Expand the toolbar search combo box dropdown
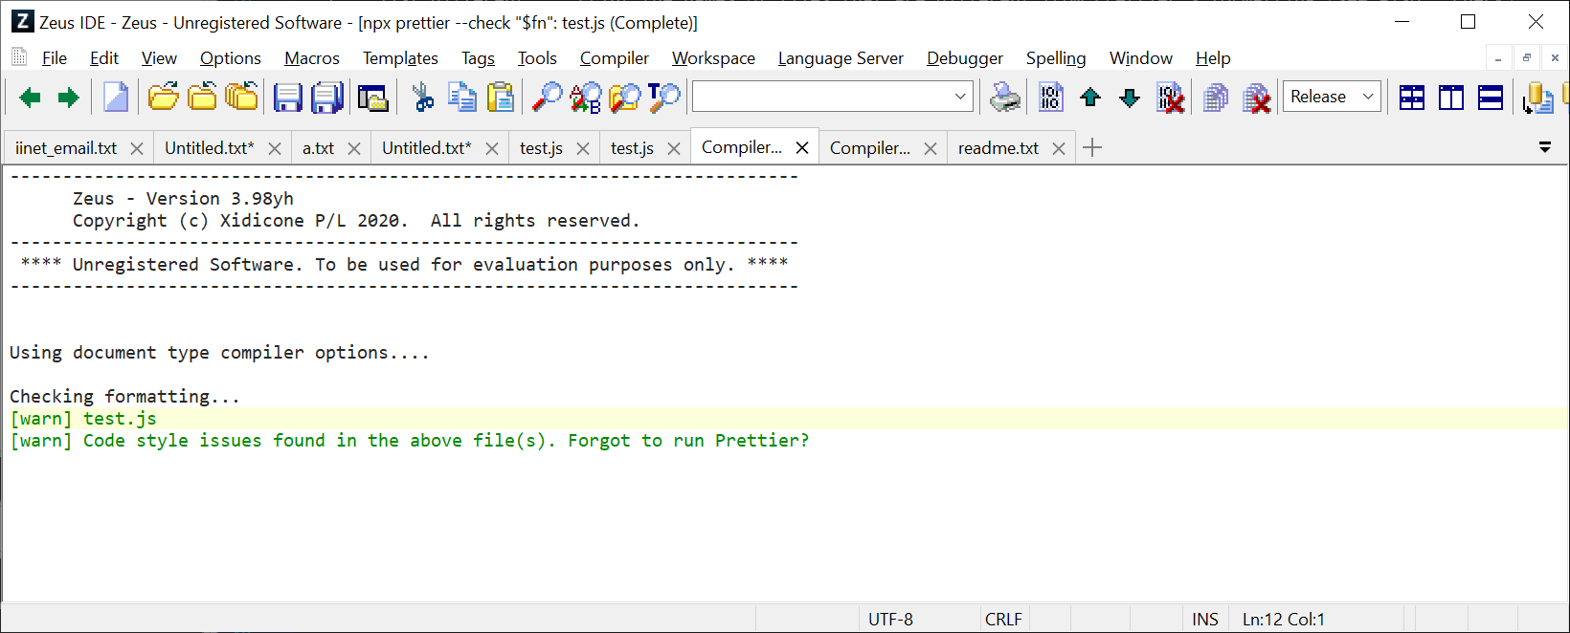Image resolution: width=1570 pixels, height=633 pixels. pyautogui.click(x=960, y=97)
